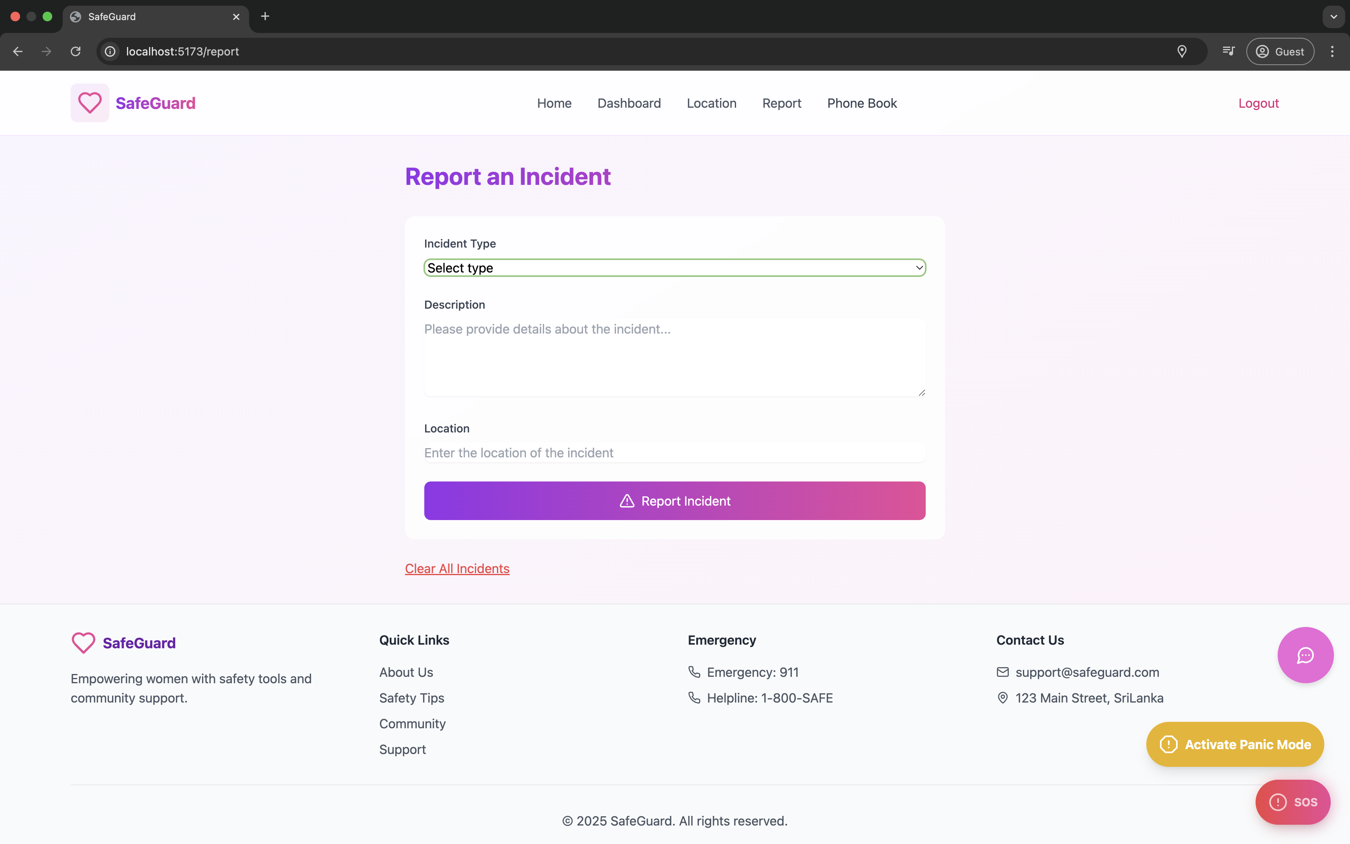Click the email icon beside support@safeguard.com

1002,672
